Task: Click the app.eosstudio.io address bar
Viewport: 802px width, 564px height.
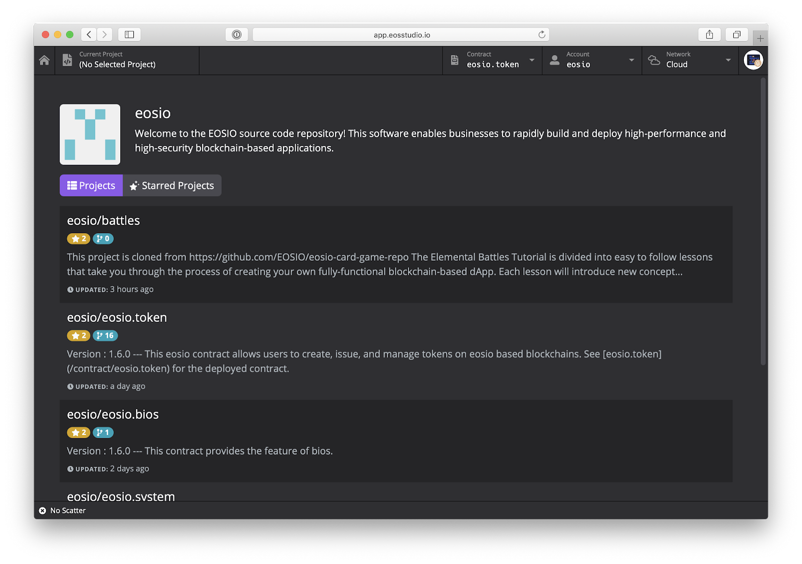Action: click(401, 35)
